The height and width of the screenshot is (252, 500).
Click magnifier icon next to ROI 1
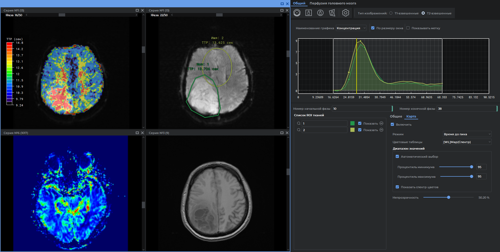[299, 123]
